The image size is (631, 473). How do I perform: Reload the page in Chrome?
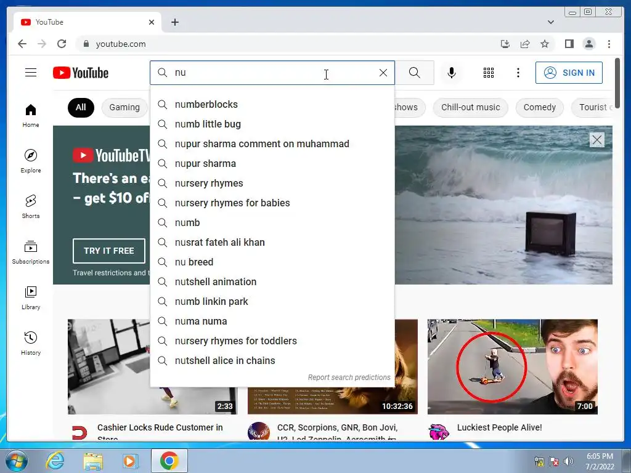click(x=62, y=44)
